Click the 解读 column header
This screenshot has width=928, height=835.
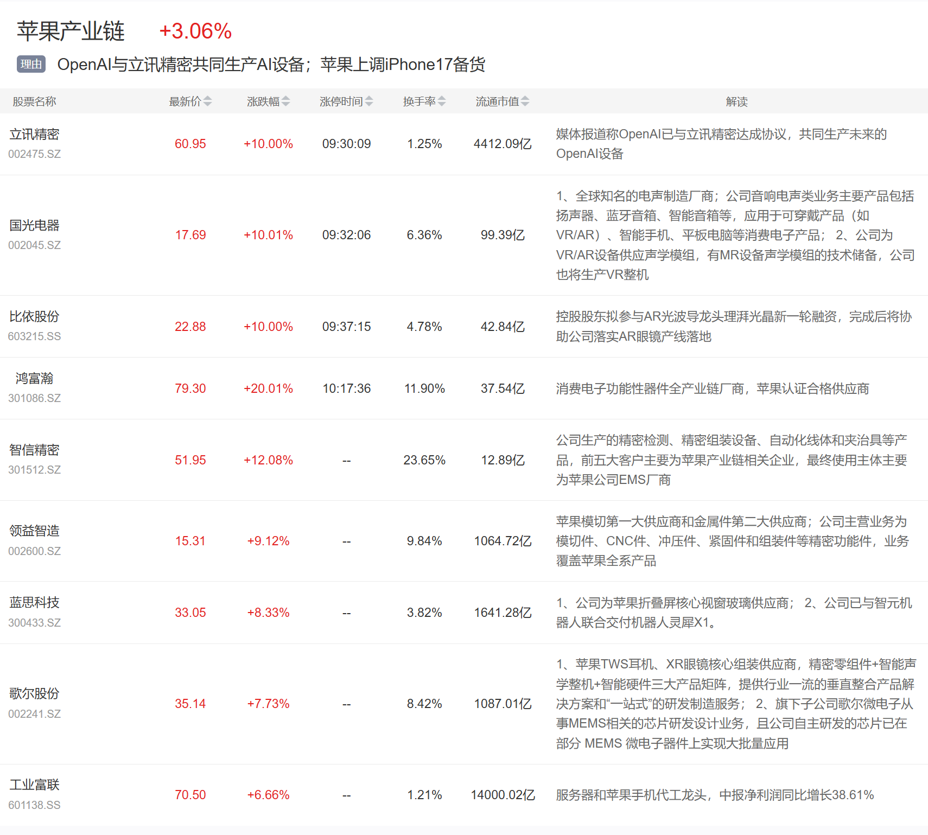point(736,101)
